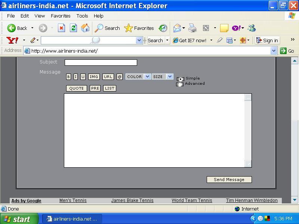
Task: Click the page icon in address bar
Action: pyautogui.click(x=27, y=51)
